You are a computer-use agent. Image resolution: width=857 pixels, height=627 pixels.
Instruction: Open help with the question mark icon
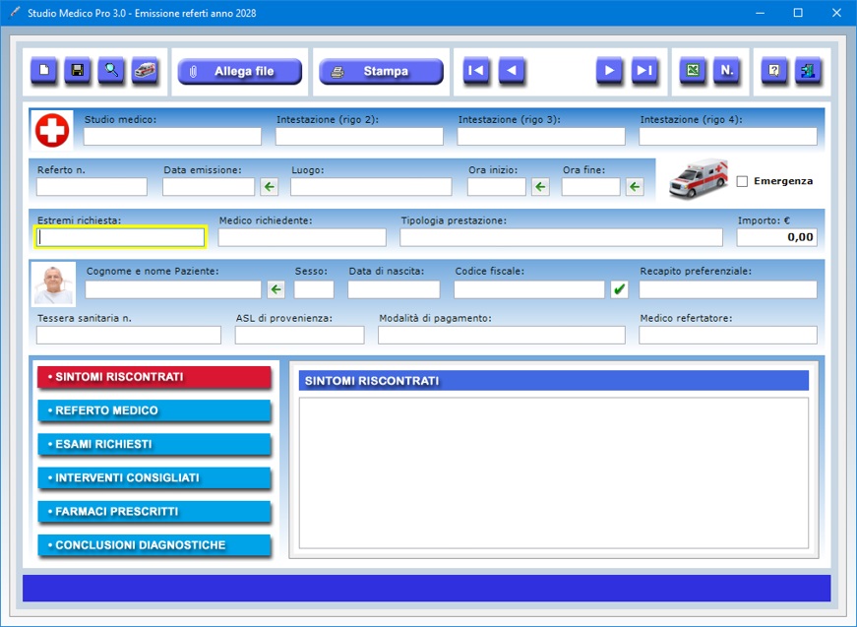tap(774, 71)
